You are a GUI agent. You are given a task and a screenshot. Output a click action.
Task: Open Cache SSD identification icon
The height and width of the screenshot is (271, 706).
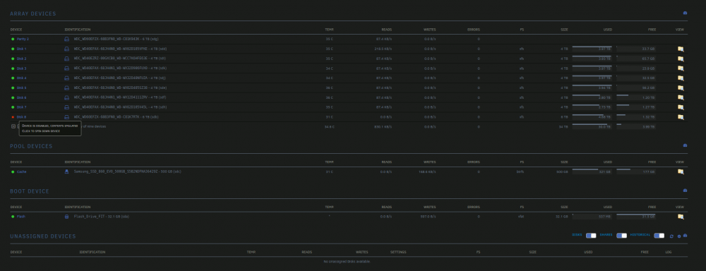(x=66, y=171)
